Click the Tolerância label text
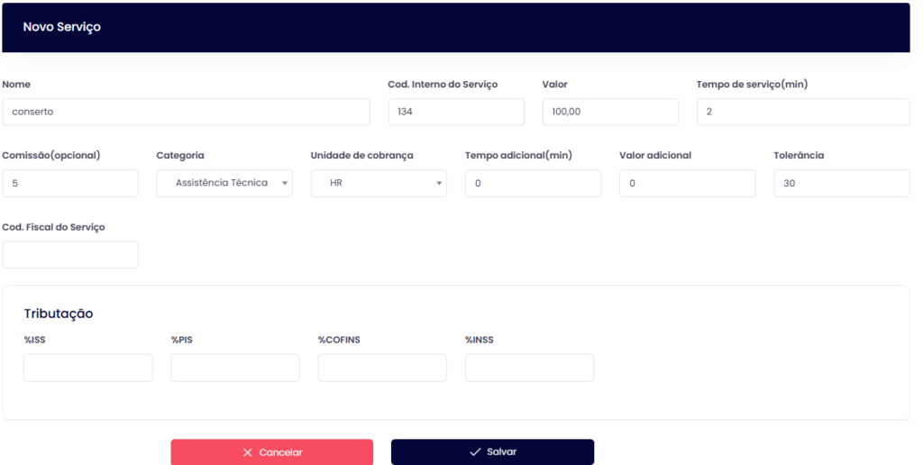This screenshot has height=465, width=923. tap(799, 155)
